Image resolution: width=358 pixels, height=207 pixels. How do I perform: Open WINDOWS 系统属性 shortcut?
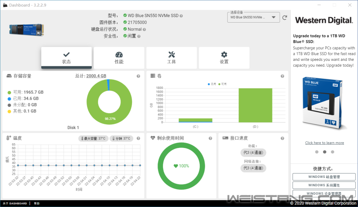click(x=324, y=185)
